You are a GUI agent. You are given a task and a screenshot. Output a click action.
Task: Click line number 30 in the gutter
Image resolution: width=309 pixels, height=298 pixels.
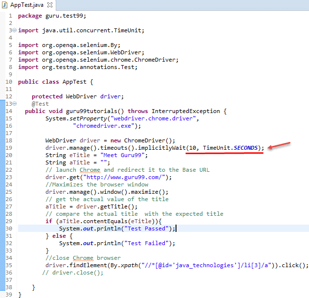tap(9, 229)
